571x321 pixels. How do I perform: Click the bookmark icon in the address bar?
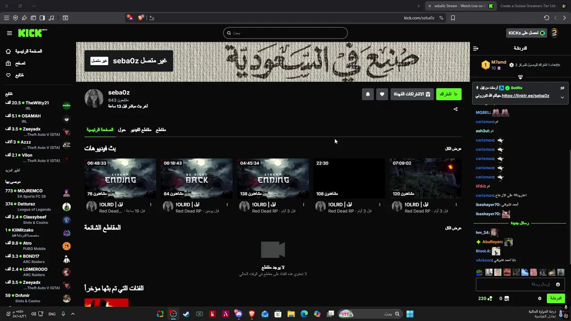[x=453, y=18]
